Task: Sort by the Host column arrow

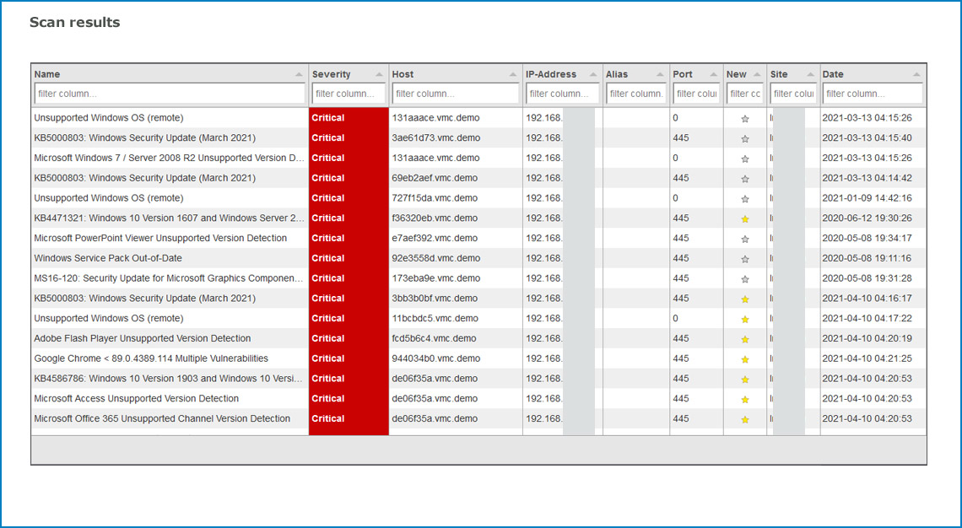Action: coord(513,74)
